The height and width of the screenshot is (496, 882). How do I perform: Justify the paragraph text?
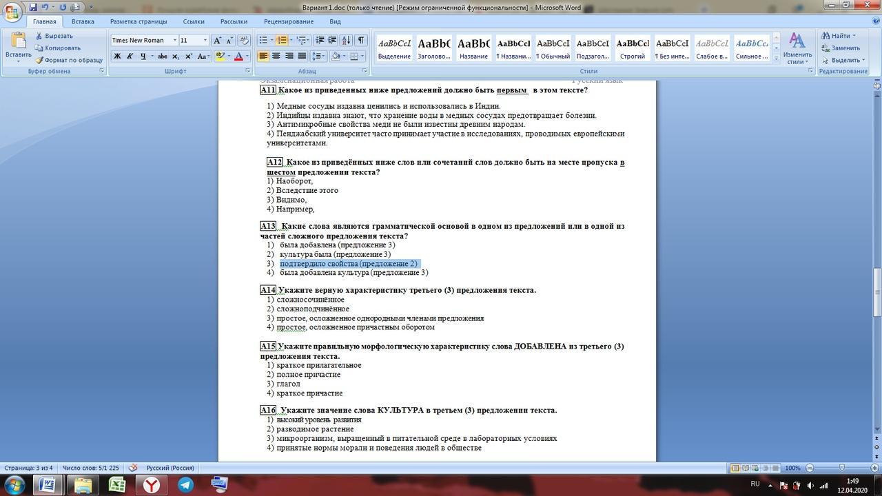(x=302, y=56)
